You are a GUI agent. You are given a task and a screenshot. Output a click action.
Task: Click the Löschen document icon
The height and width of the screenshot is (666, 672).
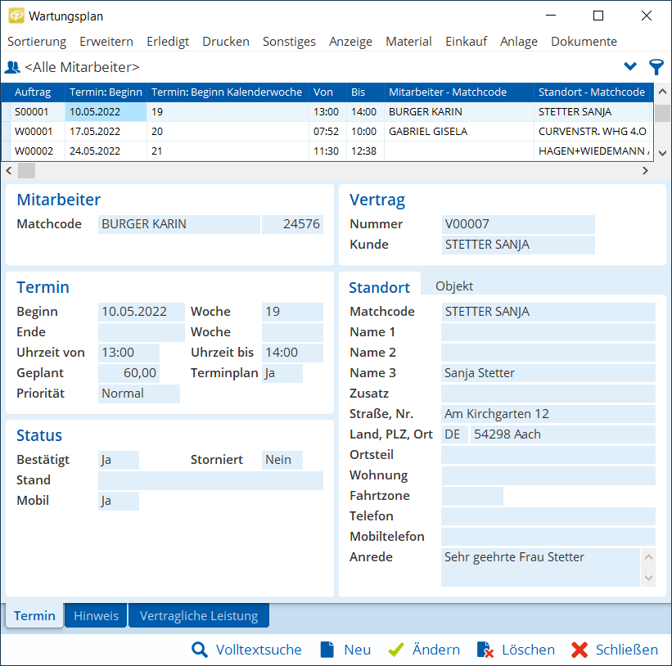[485, 650]
